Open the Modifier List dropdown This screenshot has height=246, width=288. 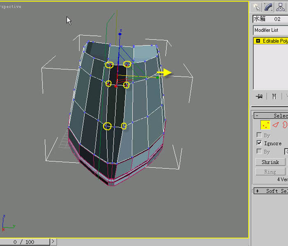270,30
